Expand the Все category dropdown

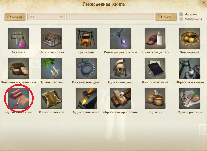click(x=46, y=17)
